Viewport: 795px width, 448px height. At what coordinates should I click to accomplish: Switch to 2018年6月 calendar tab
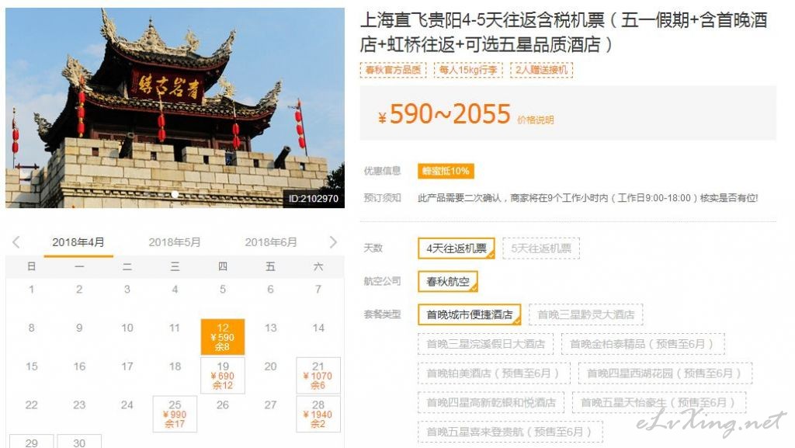(271, 242)
